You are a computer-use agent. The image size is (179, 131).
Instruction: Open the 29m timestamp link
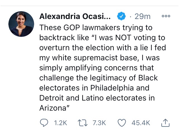142,16
